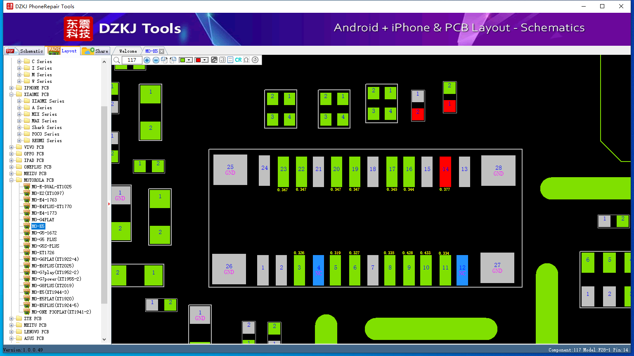Click the letter 'a' text icon
Viewport: 634px width, 356px height.
click(x=222, y=60)
